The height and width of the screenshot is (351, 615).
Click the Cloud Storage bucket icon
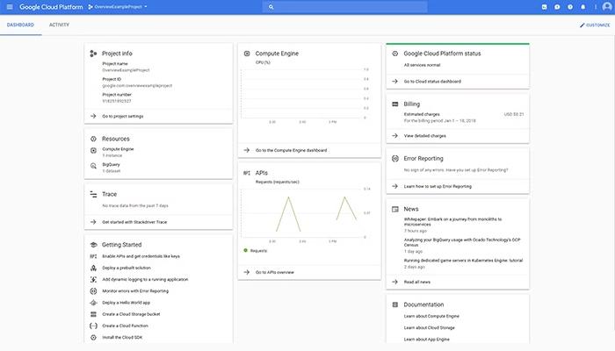pyautogui.click(x=93, y=314)
